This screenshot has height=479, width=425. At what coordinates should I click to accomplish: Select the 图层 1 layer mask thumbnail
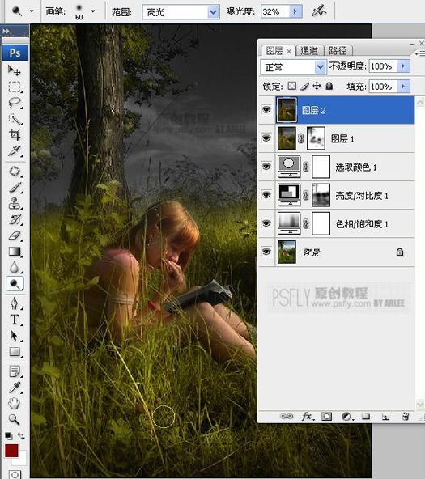316,138
